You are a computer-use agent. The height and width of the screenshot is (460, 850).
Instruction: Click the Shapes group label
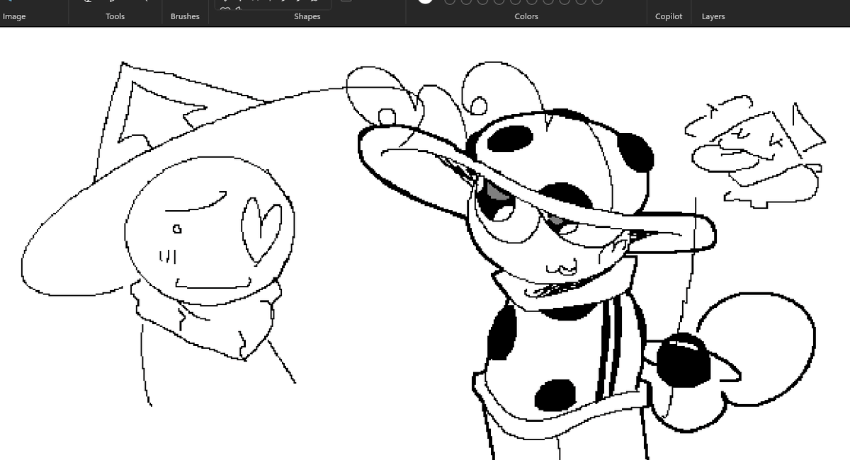tap(307, 16)
